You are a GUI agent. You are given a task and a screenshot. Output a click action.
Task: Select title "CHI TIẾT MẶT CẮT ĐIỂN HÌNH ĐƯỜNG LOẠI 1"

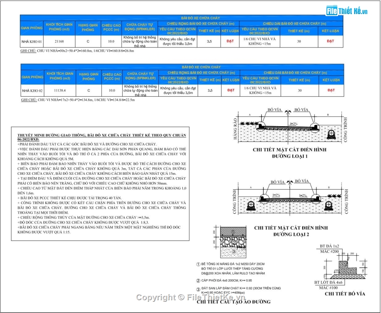(x=290, y=153)
